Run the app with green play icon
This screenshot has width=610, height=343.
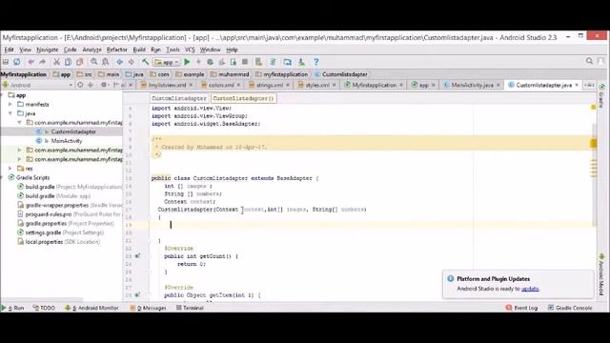[187, 62]
